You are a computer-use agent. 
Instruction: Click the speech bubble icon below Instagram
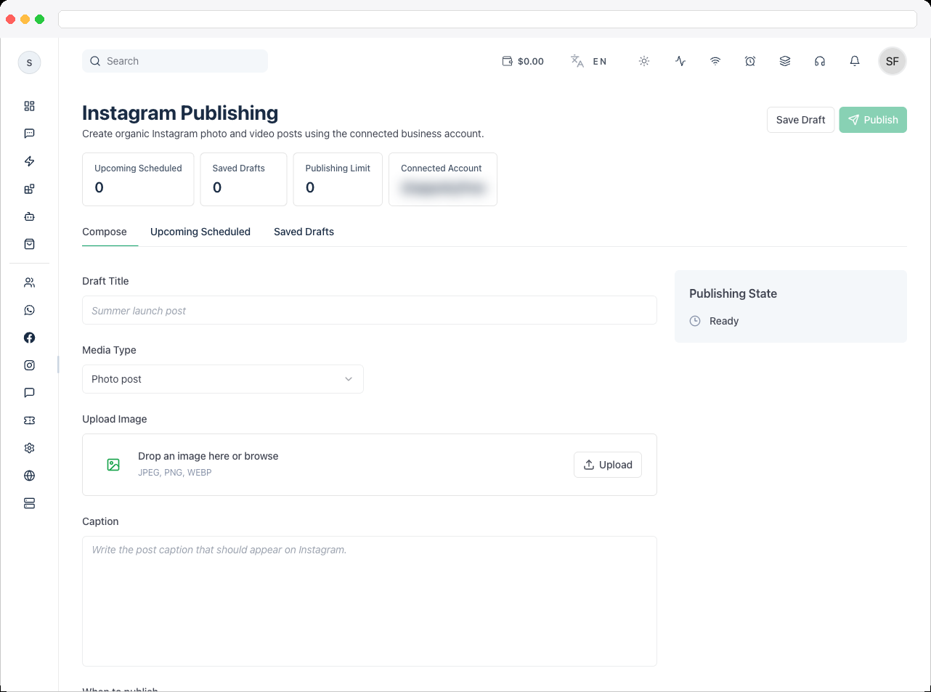tap(29, 393)
